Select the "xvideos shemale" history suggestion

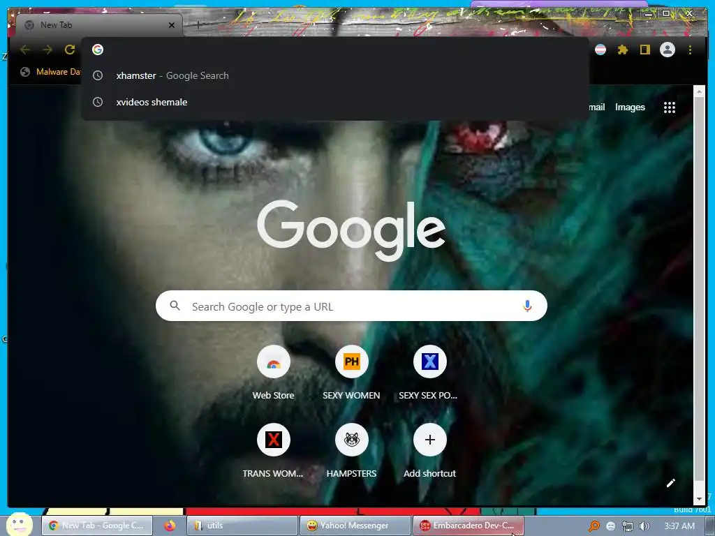(335, 102)
